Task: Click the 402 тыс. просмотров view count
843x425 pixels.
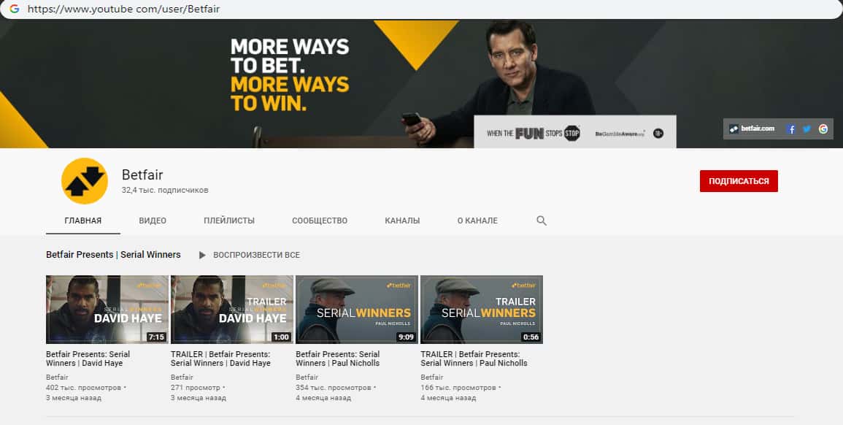Action: pos(84,387)
